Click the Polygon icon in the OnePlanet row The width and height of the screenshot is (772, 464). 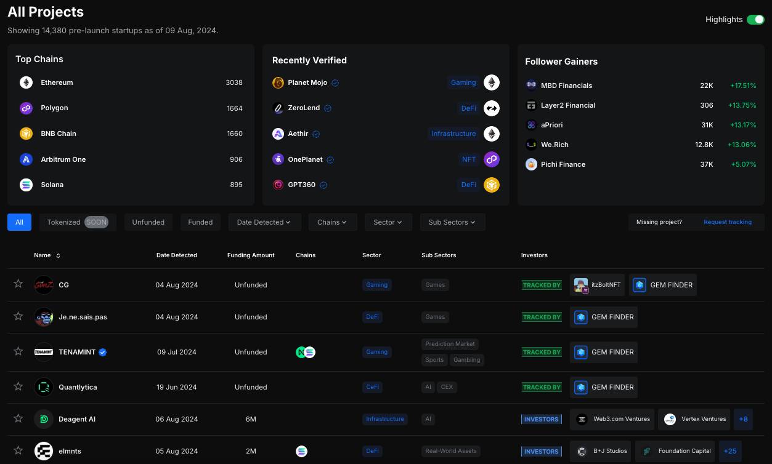(492, 159)
